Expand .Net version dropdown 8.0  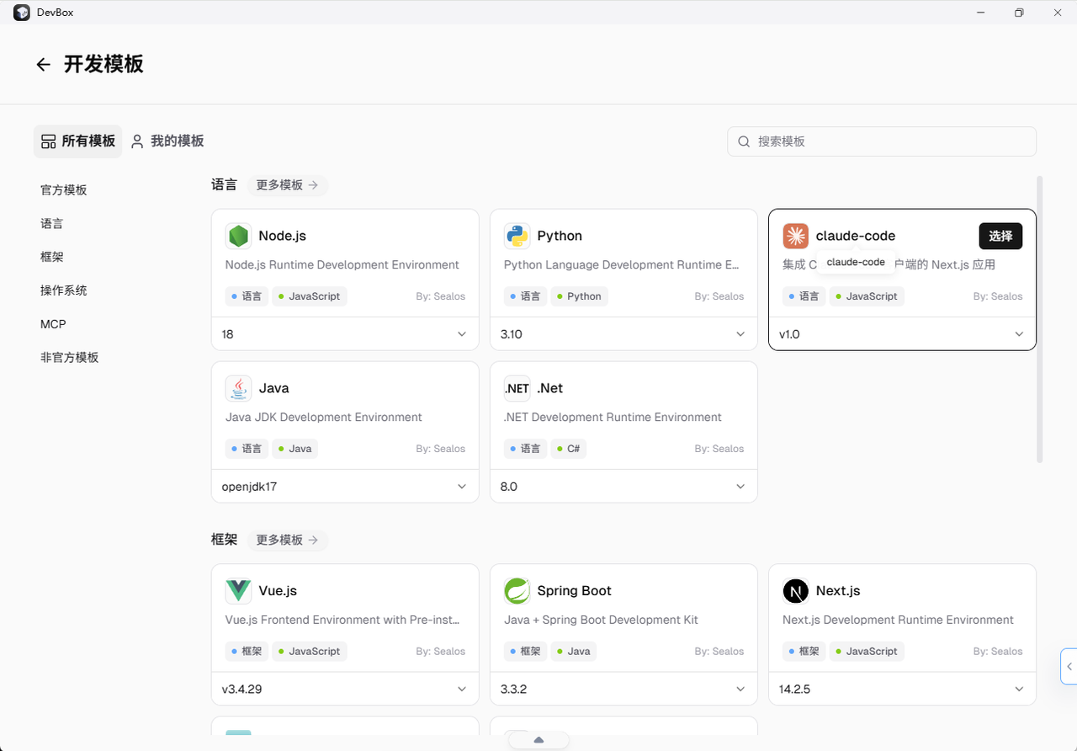pos(623,487)
